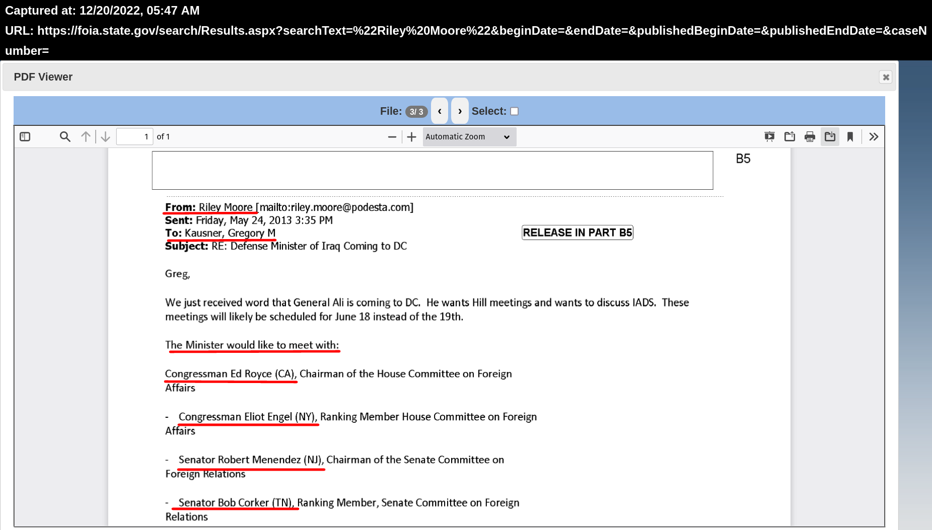Screen dimensions: 932x530
Task: Click Senator Robert Menendez (NJ) text
Action: (x=250, y=460)
